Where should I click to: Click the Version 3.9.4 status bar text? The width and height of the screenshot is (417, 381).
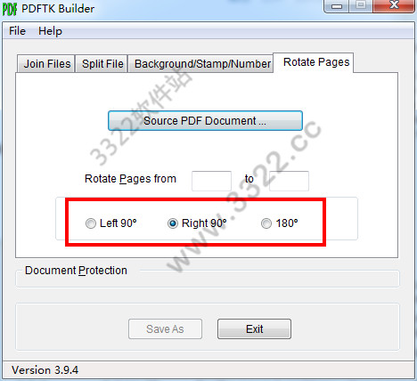[x=45, y=370]
